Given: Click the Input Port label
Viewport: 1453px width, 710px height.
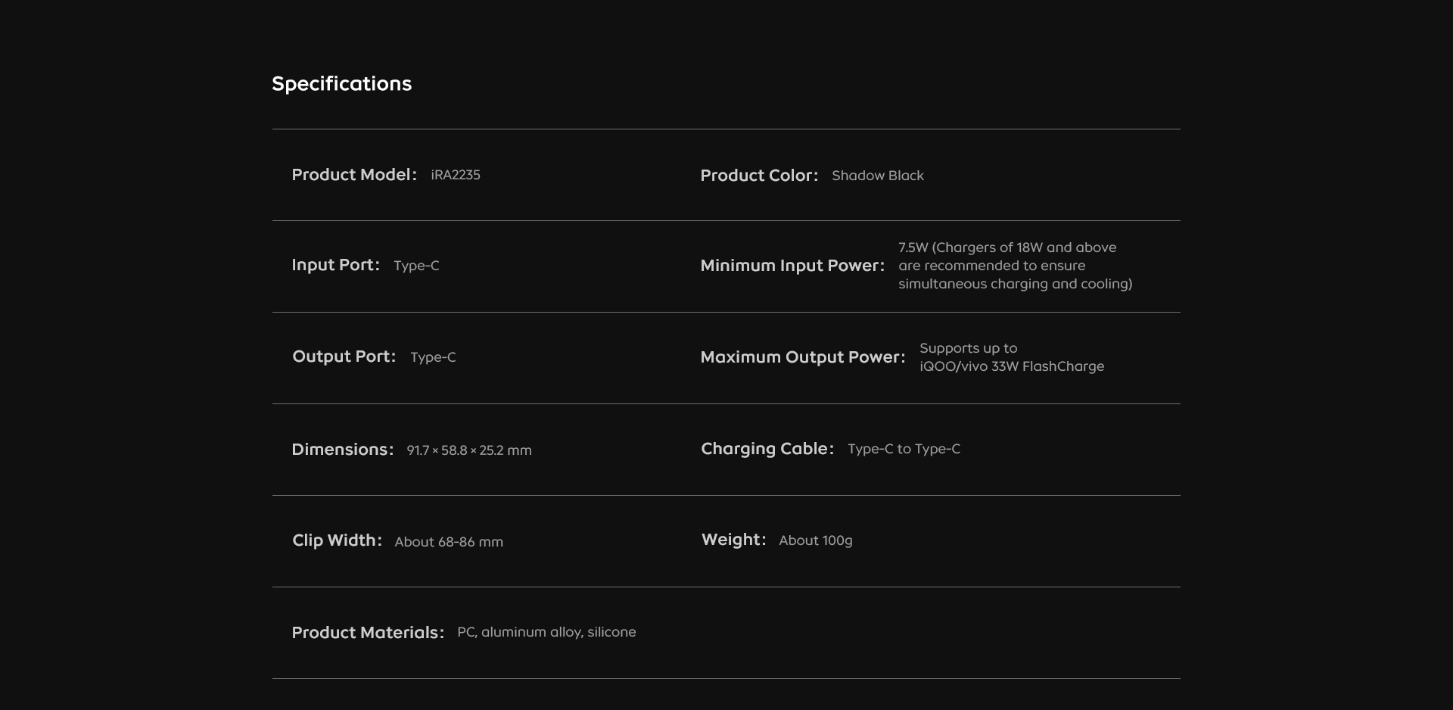Looking at the screenshot, I should pos(335,265).
